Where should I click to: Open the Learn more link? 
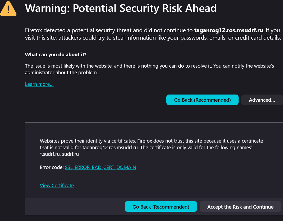[39, 84]
